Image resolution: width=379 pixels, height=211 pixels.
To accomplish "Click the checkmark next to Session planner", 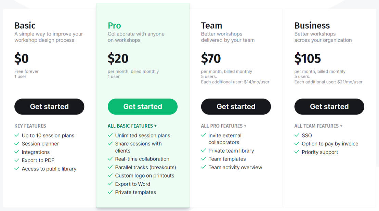I will pyautogui.click(x=17, y=143).
